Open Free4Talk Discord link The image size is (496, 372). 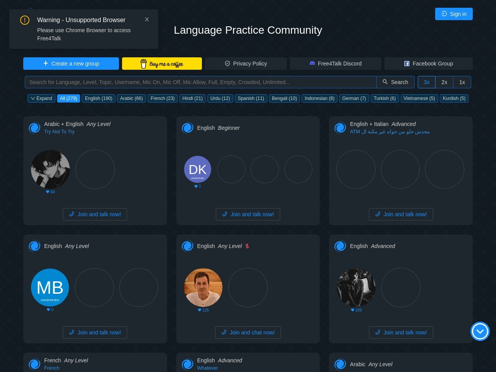click(336, 64)
